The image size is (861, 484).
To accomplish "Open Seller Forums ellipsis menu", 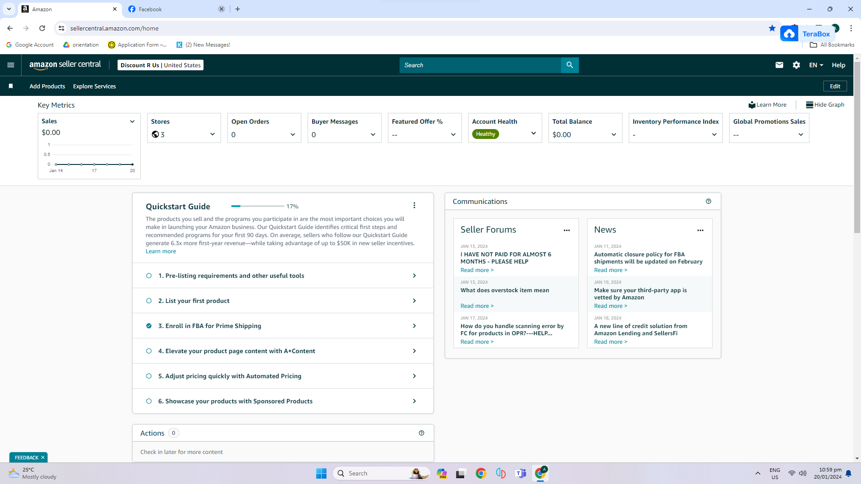I will [567, 230].
